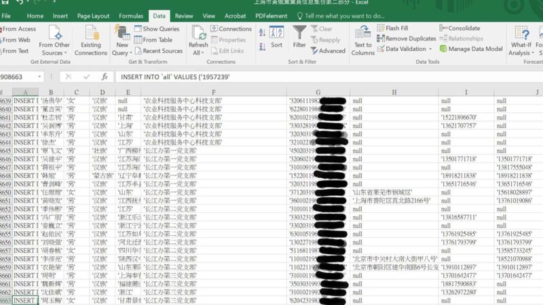Screen dimensions: 543x305
Task: Select column F header
Action: point(213,92)
